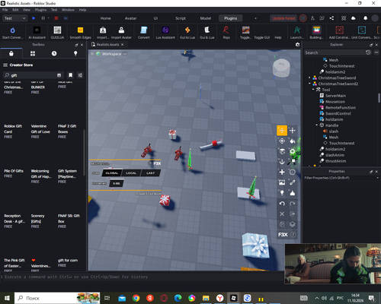Viewport: 381px width, 304px height.
Task: Collapse the Handle node in Explorer
Action: (x=317, y=125)
